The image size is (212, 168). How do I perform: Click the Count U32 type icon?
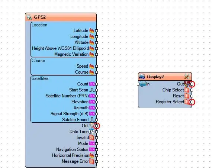click(92, 84)
